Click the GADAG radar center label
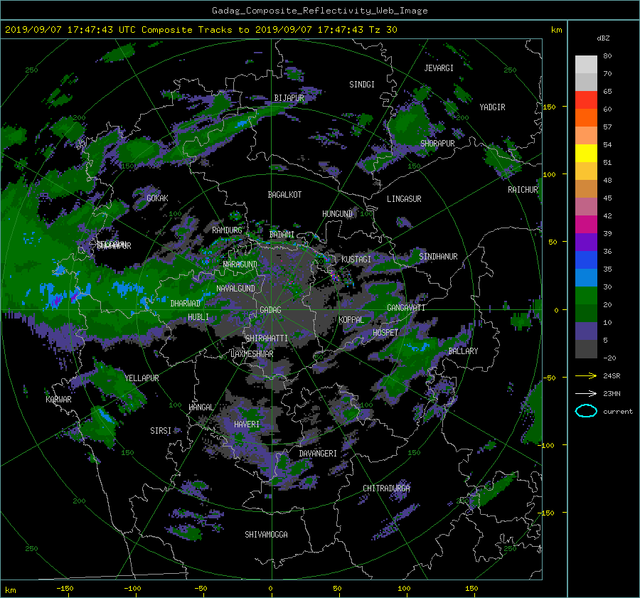 point(270,310)
